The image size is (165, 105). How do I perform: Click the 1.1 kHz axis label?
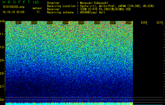point(2,34)
